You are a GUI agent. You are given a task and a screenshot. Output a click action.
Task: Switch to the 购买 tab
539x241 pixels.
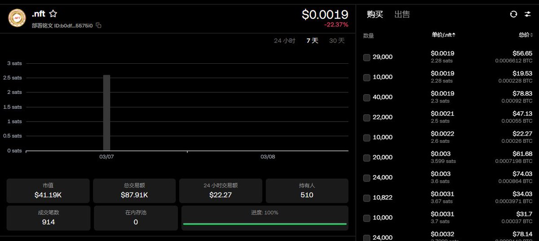[x=375, y=14]
